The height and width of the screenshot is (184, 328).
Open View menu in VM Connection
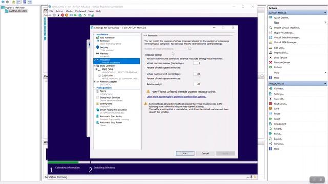pos(91,11)
